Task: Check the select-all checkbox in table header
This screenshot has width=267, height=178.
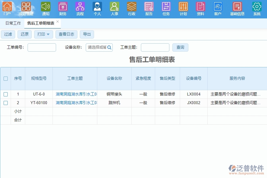Action: tap(5, 79)
